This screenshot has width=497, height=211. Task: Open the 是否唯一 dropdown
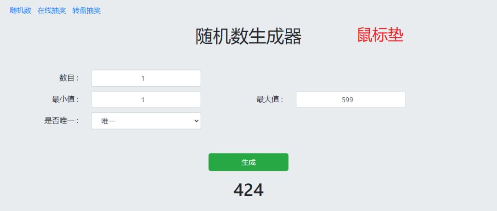(146, 121)
